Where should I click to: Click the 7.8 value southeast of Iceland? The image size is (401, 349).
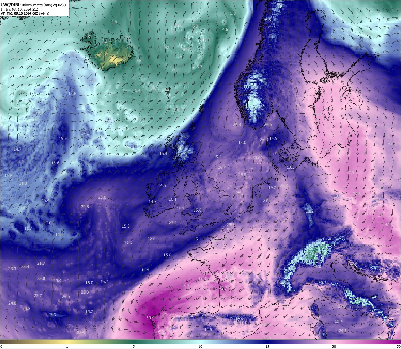(138, 60)
